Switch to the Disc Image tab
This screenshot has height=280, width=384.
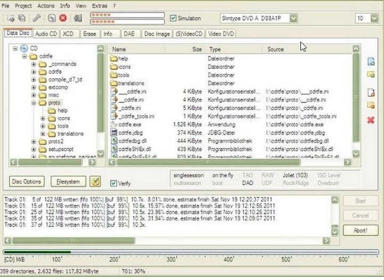pos(157,34)
